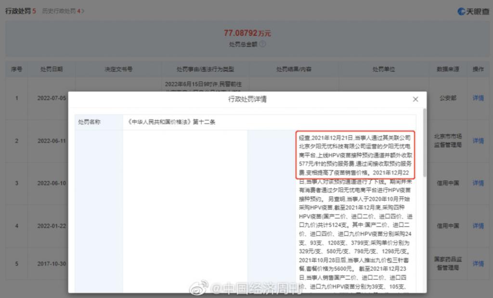Click the 序号 column header

coord(16,69)
